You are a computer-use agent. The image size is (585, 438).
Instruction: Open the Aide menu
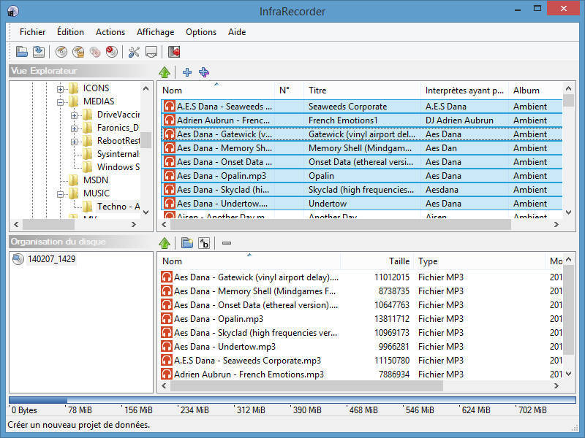pos(237,32)
